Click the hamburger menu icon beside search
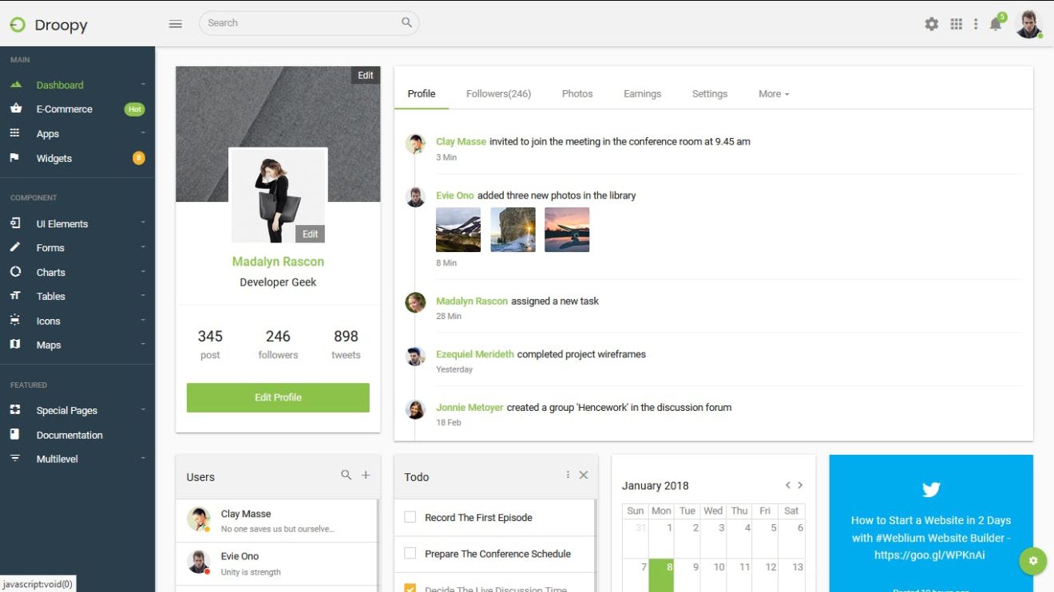The width and height of the screenshot is (1054, 592). 176,23
